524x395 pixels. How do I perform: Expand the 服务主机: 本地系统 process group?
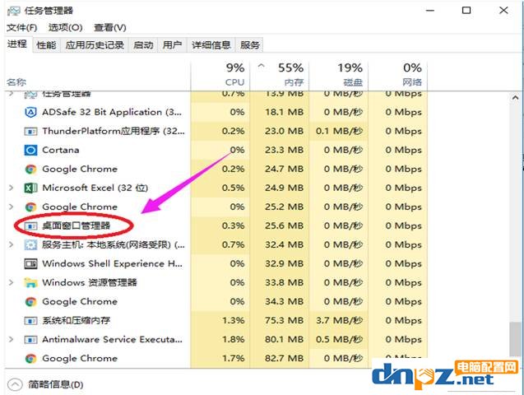point(11,245)
